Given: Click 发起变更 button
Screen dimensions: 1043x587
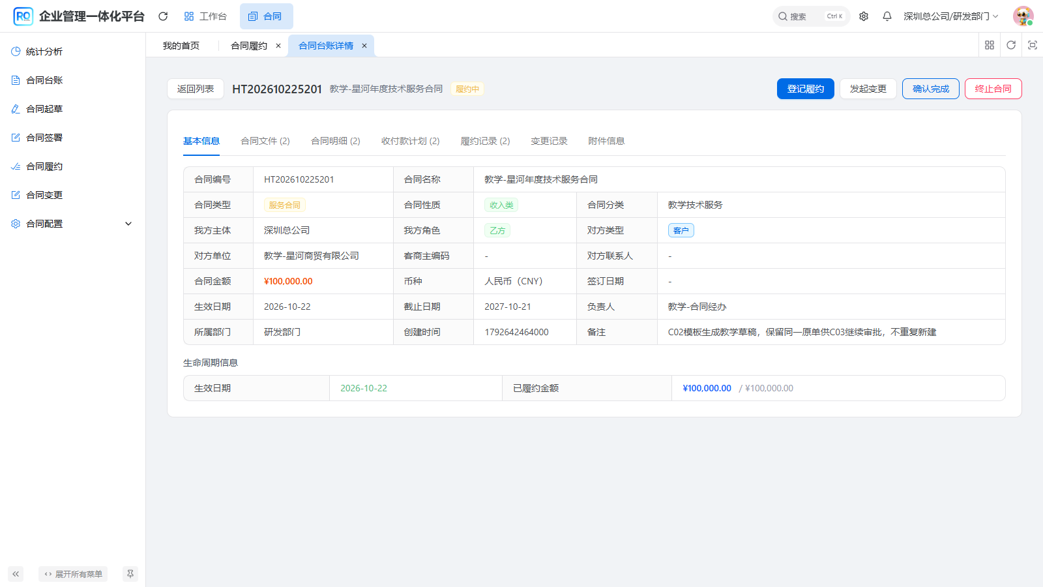Looking at the screenshot, I should click(868, 89).
